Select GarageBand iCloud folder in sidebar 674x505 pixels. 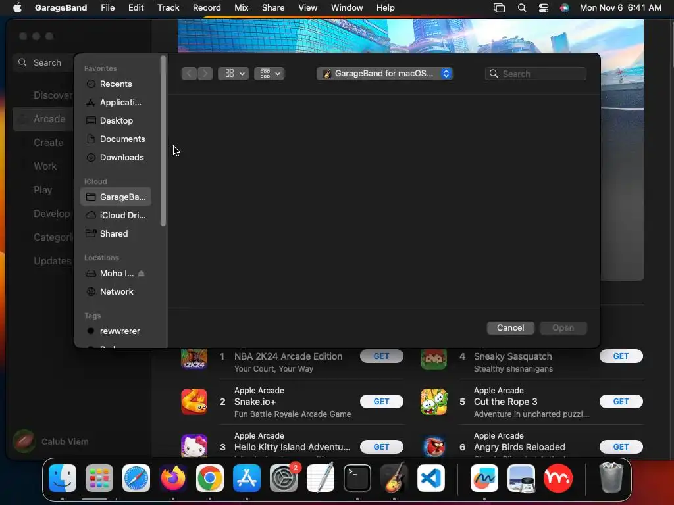(x=116, y=197)
